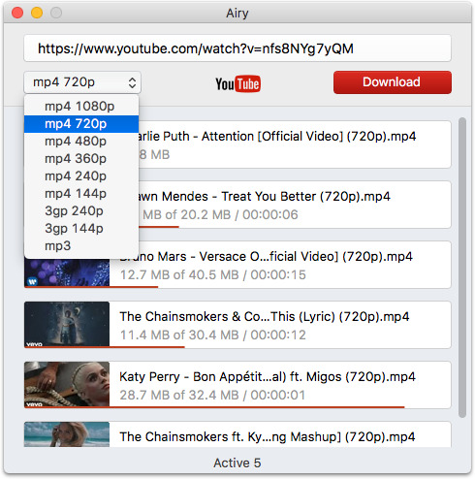Screen dimensions: 475x479
Task: Click the Katy Perry download progress bar
Action: point(214,407)
